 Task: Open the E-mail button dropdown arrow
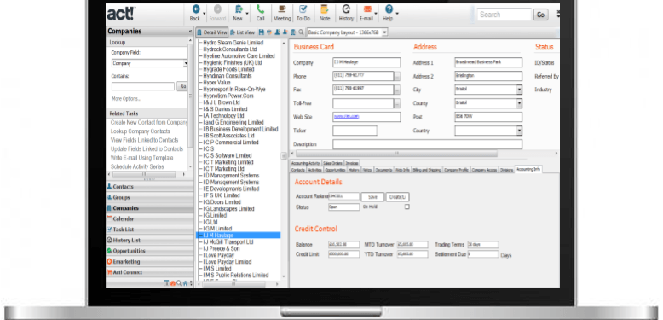tap(376, 14)
